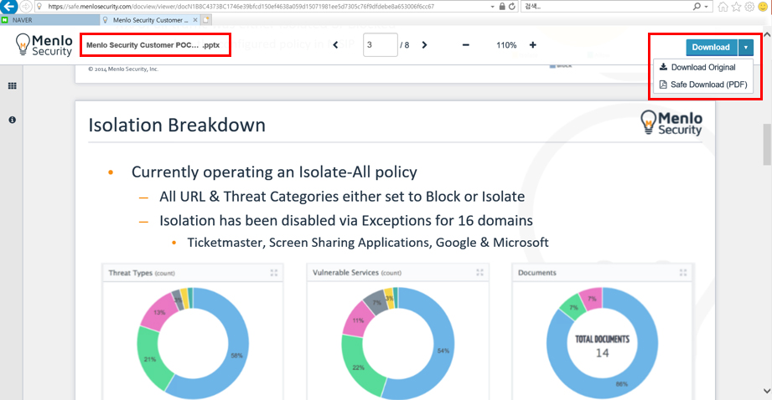The height and width of the screenshot is (400, 772).
Task: Switch to the NAVER tab
Action: point(49,20)
